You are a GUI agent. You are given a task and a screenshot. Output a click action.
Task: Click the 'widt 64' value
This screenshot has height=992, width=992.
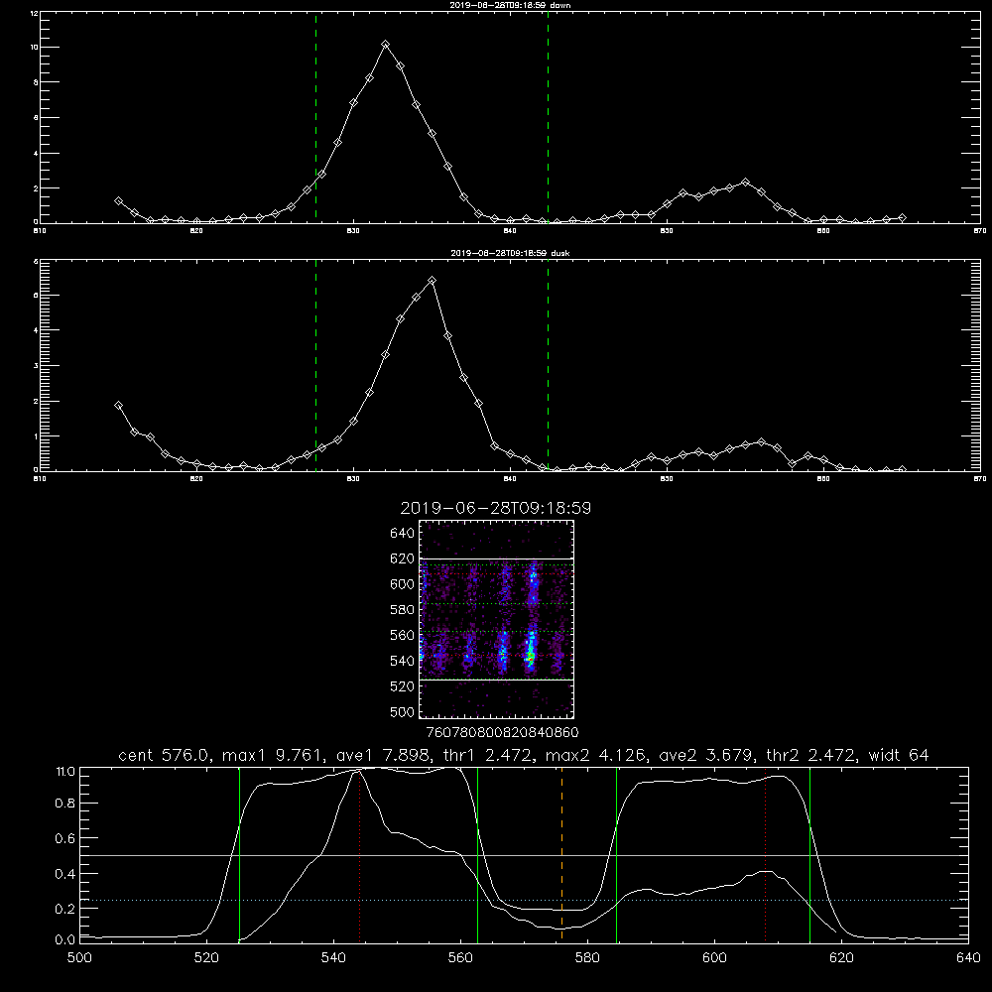coord(899,755)
